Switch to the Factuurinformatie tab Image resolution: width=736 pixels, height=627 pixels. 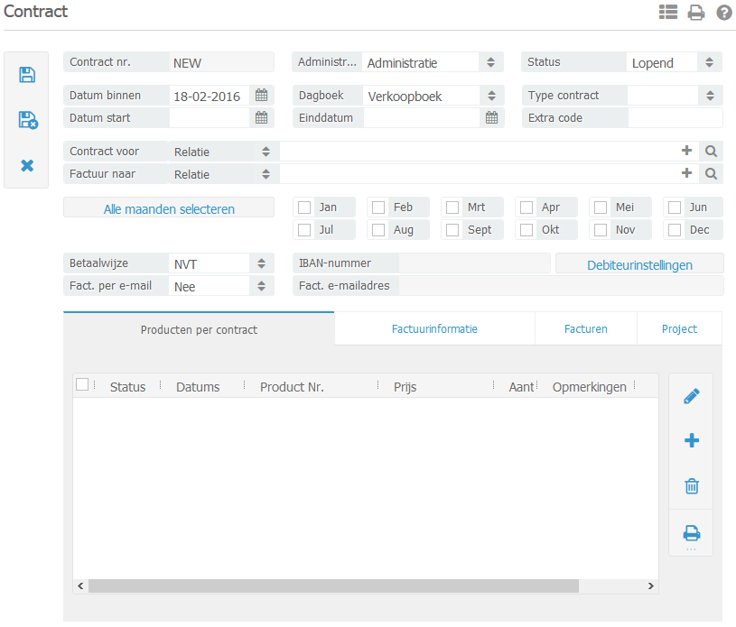click(x=434, y=329)
